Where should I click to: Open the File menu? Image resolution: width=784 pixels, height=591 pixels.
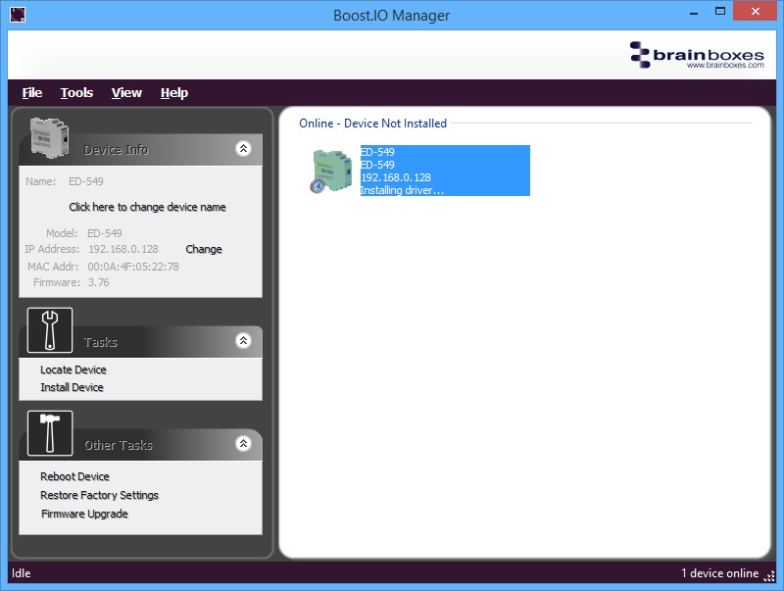point(32,93)
